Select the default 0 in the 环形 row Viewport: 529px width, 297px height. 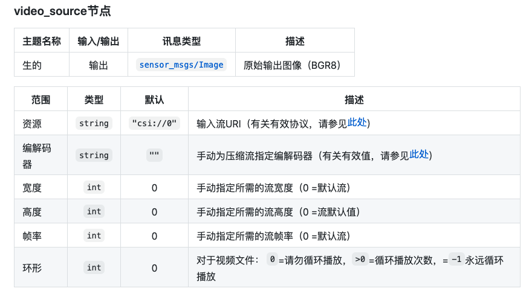tap(154, 269)
